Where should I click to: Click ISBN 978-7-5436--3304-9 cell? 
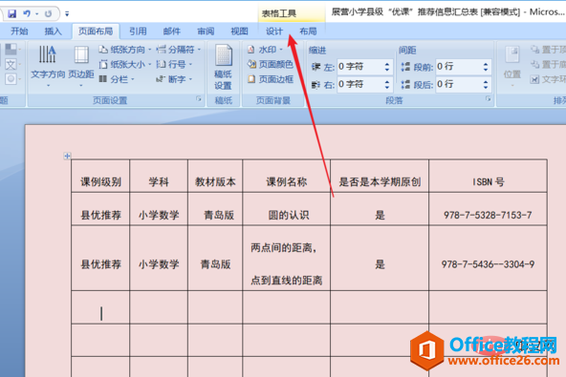(488, 259)
